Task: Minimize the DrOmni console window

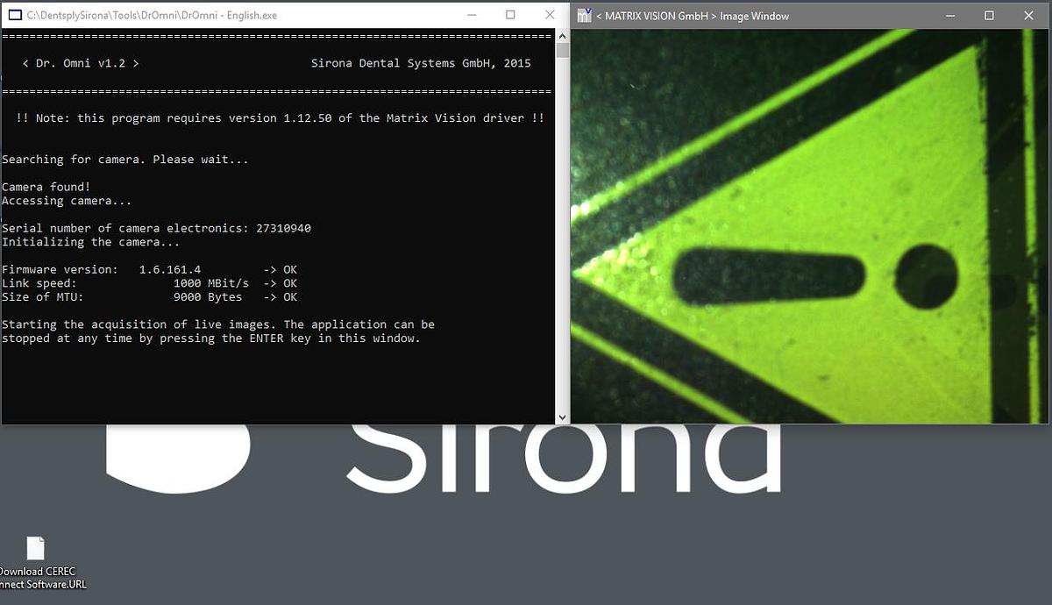Action: (x=472, y=16)
